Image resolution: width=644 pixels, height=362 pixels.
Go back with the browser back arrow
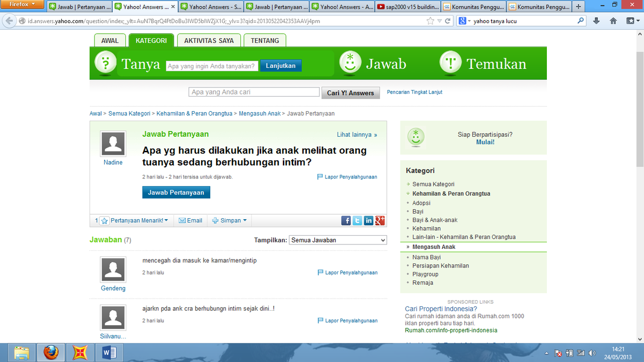[9, 21]
